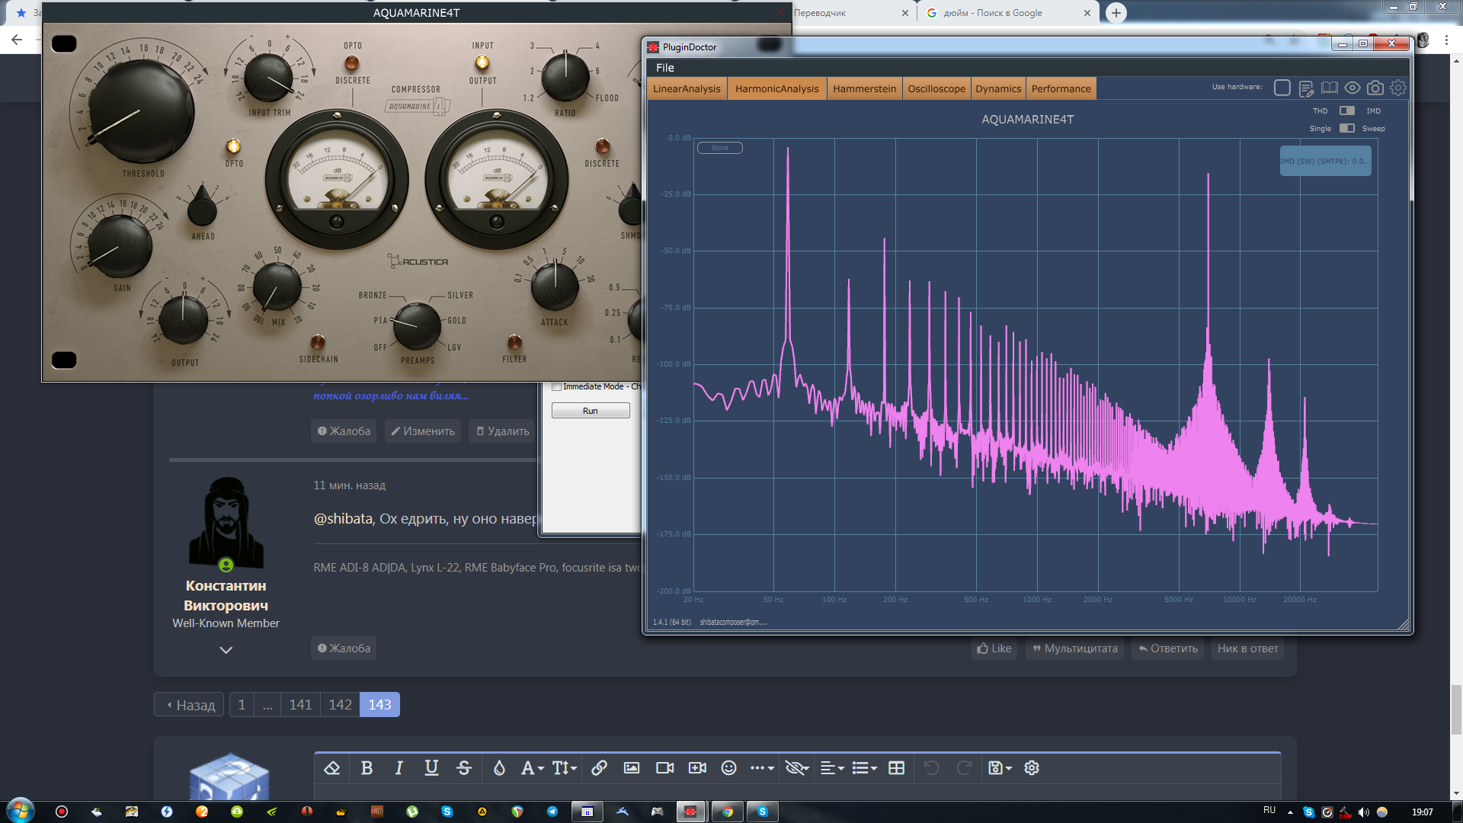Select the Dynamics tab
Viewport: 1463px width, 823px height.
(x=998, y=88)
